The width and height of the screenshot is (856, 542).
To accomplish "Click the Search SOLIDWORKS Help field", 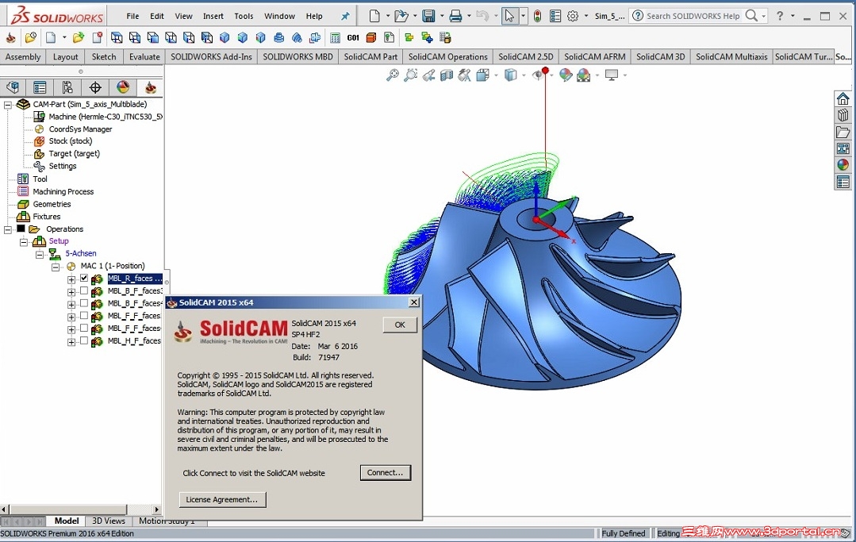I will pyautogui.click(x=693, y=17).
